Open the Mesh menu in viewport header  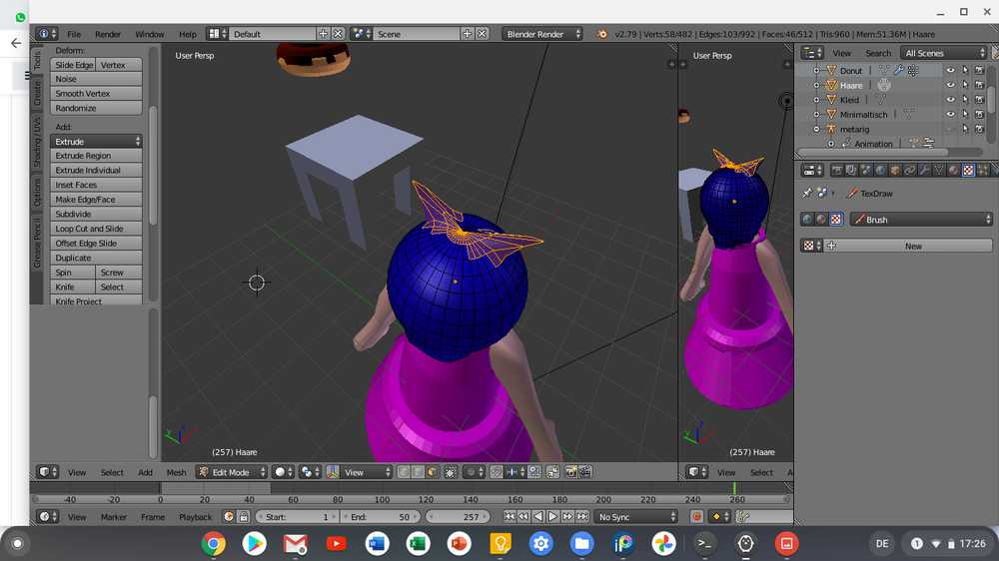coord(176,472)
